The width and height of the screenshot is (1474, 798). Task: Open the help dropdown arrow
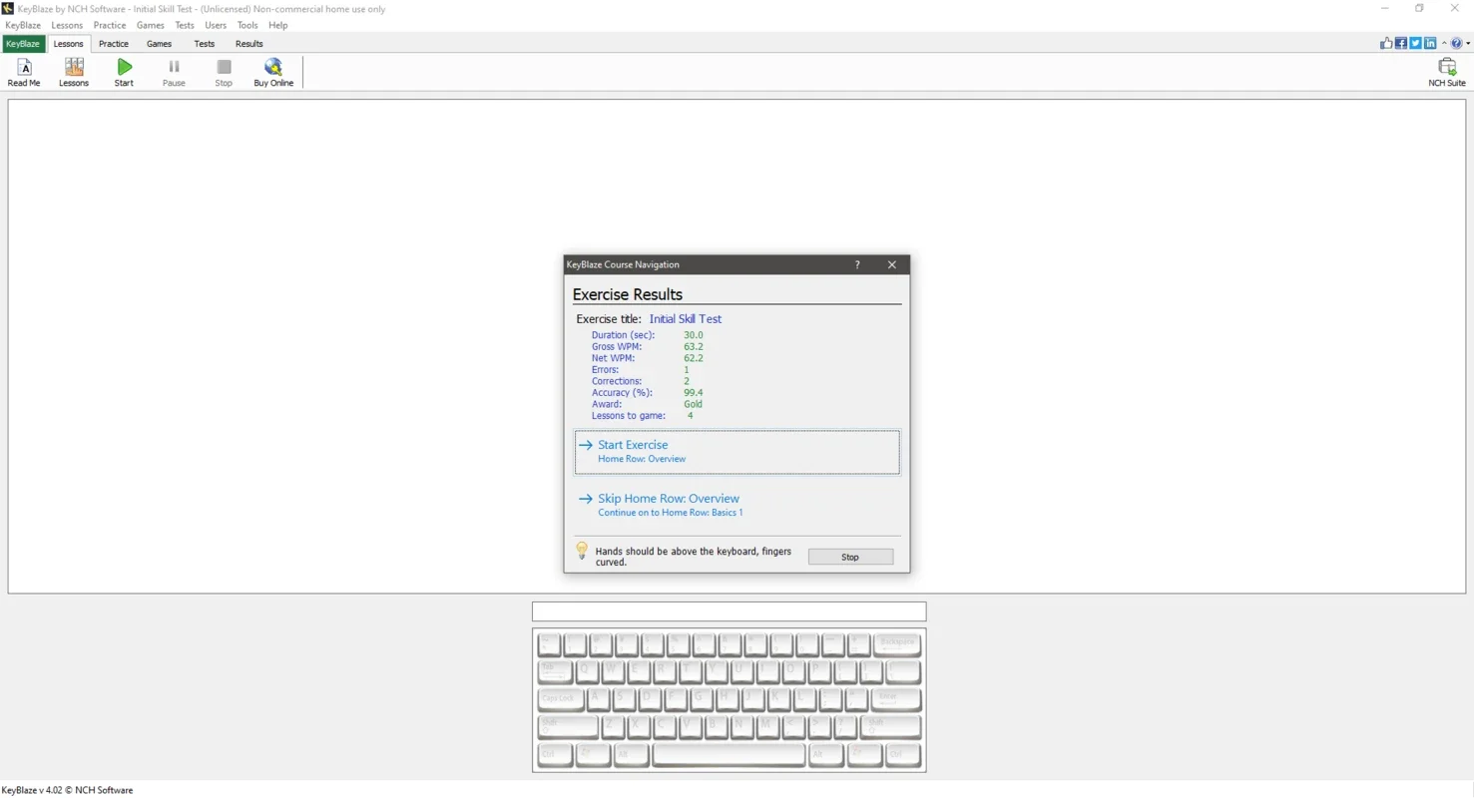(x=1468, y=43)
